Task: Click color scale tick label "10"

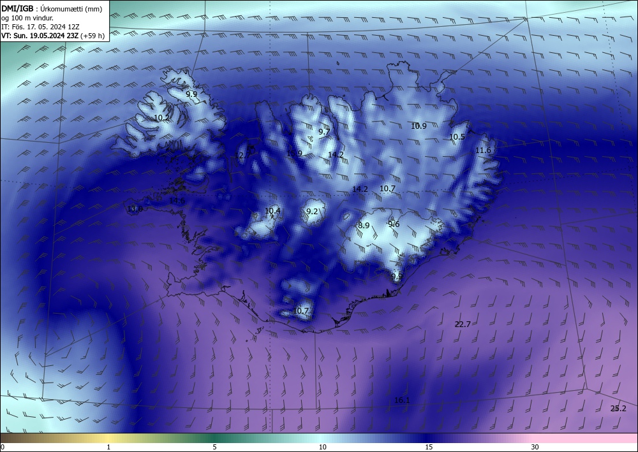Action: pos(322,447)
